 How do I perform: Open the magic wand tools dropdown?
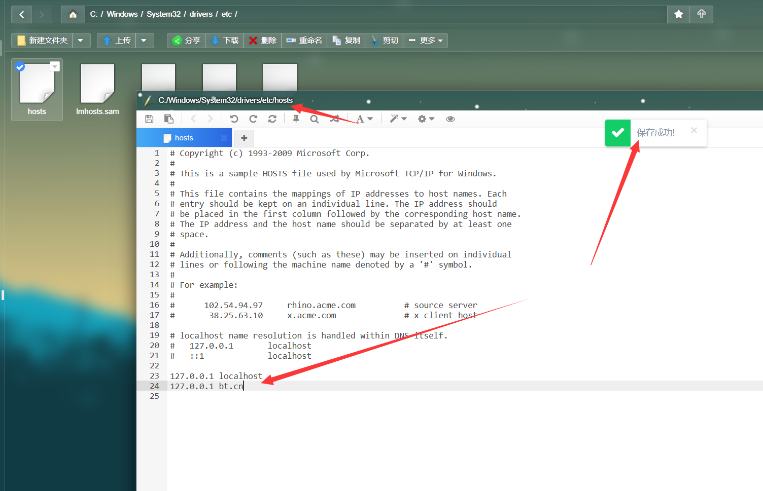point(398,119)
